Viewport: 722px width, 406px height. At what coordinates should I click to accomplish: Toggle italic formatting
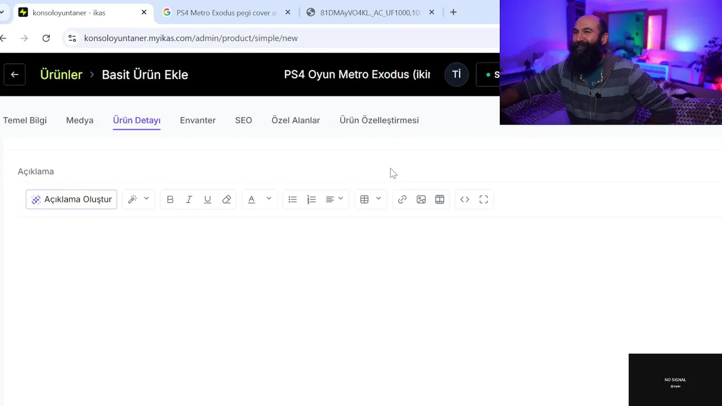(189, 200)
